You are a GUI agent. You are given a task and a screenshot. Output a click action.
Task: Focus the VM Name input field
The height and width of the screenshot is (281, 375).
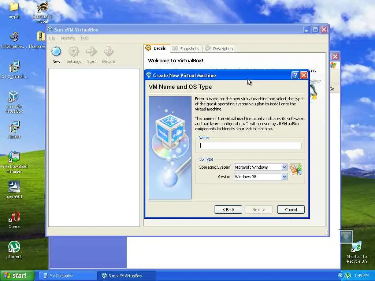pos(250,146)
